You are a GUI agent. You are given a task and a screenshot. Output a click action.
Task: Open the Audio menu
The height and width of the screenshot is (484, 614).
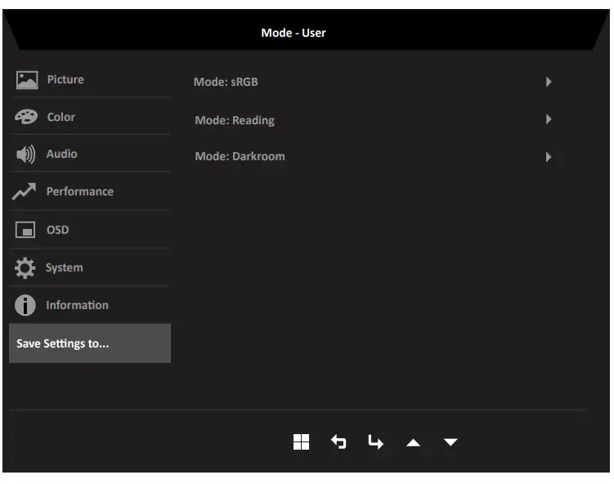pos(90,154)
